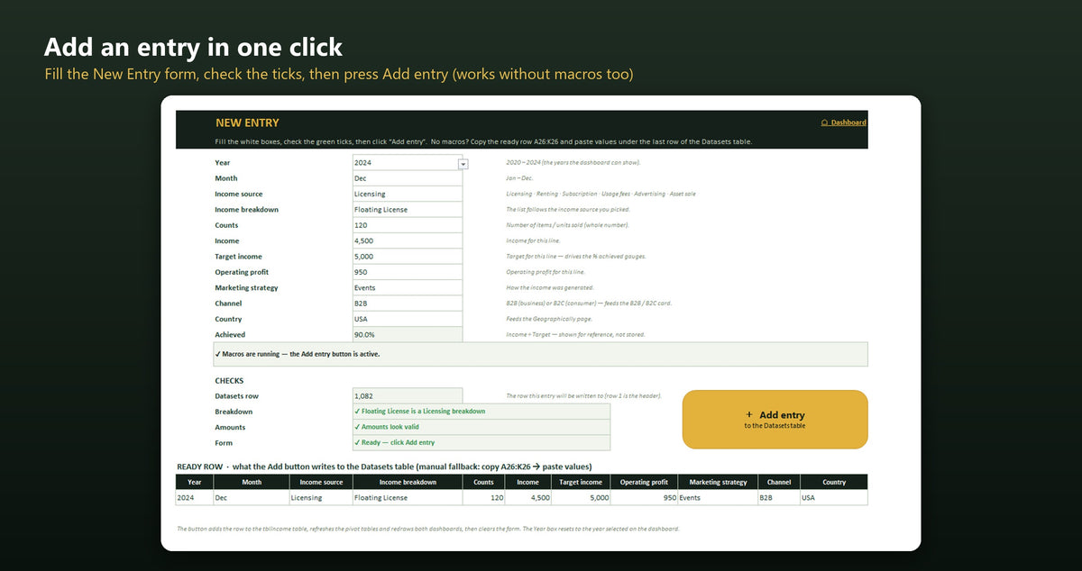
Task: Select the Income breakdown column header in table
Action: [x=408, y=482]
